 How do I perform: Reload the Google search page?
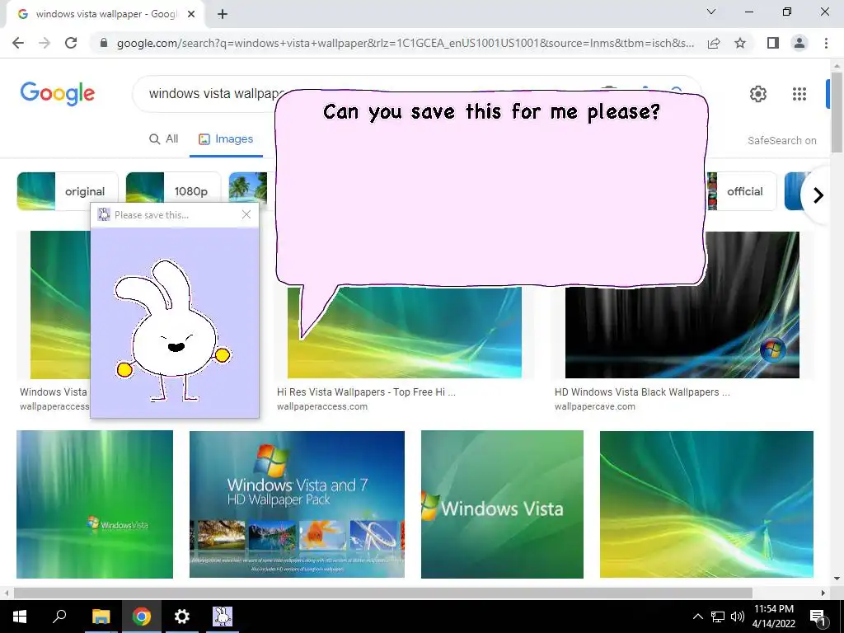(71, 43)
